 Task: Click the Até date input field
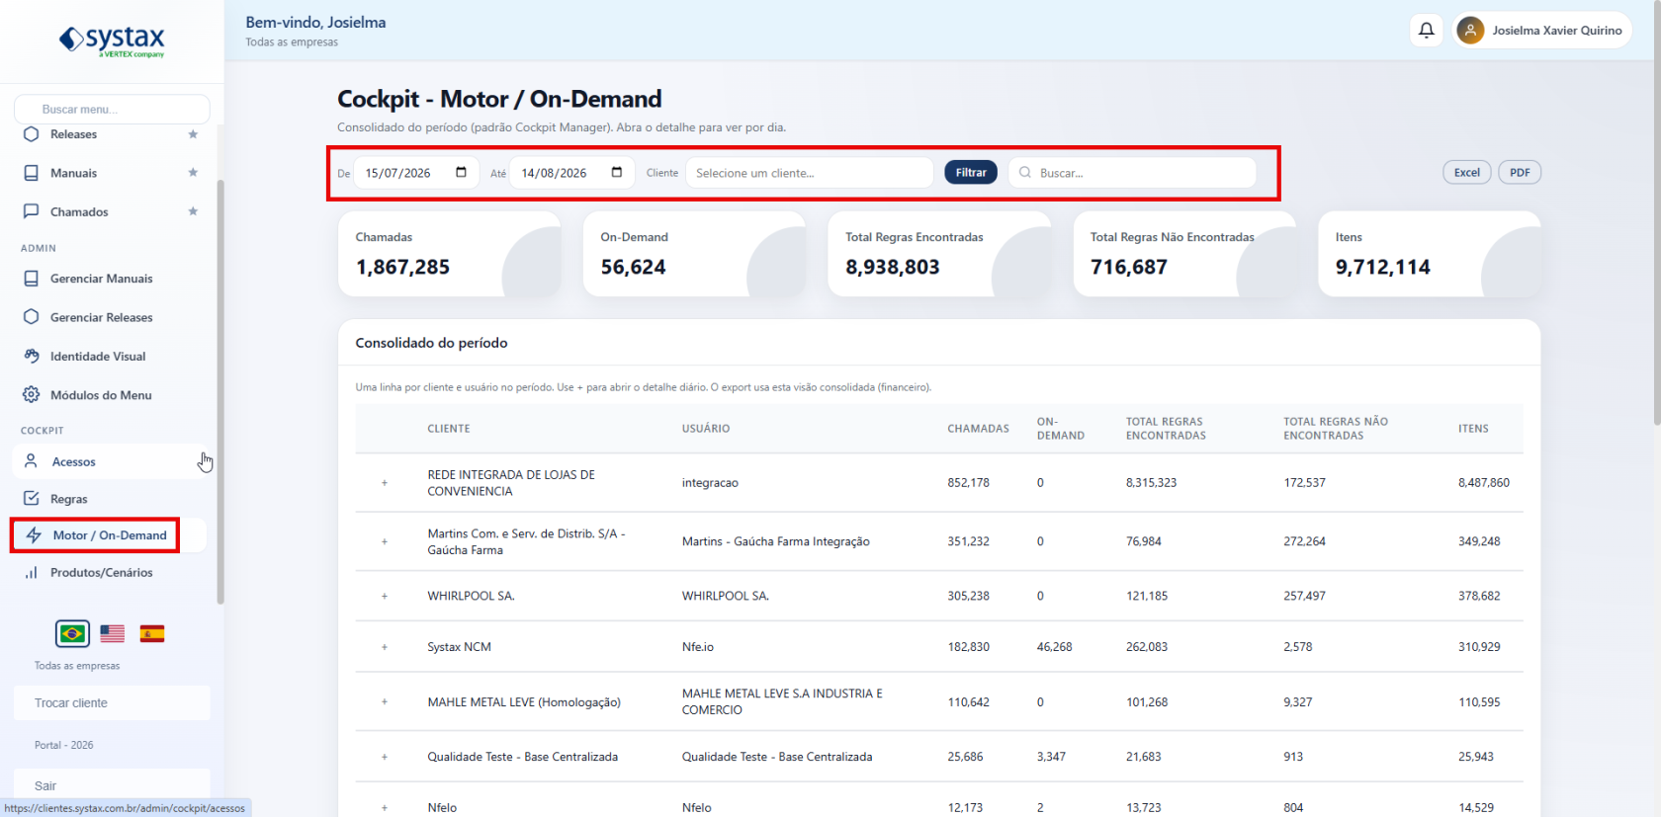pos(572,173)
